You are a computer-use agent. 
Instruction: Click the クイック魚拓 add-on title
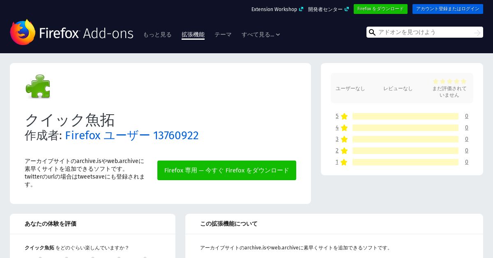[x=70, y=120]
